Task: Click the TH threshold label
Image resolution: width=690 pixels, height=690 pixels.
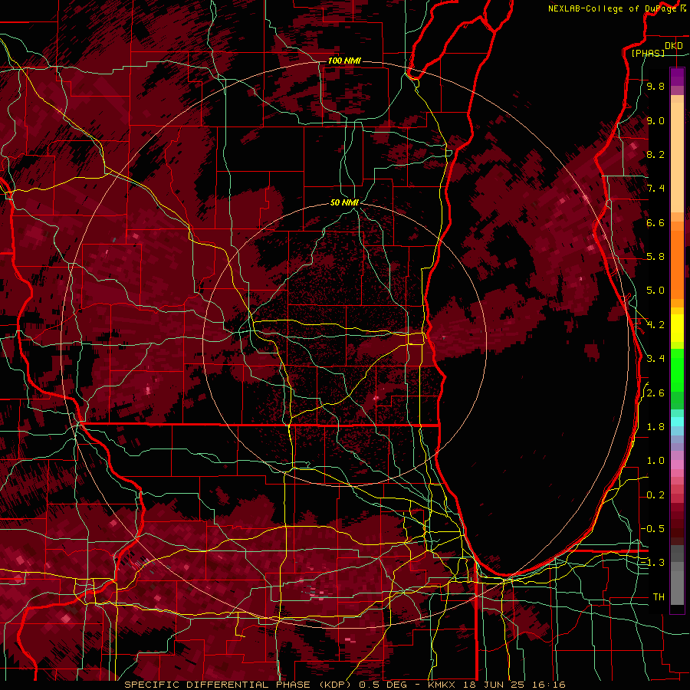Action: [x=659, y=597]
